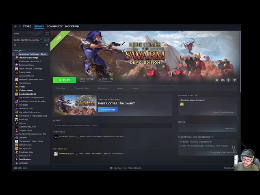Go back with the left arrow
Viewport: 260px width, 195px height.
15,26
